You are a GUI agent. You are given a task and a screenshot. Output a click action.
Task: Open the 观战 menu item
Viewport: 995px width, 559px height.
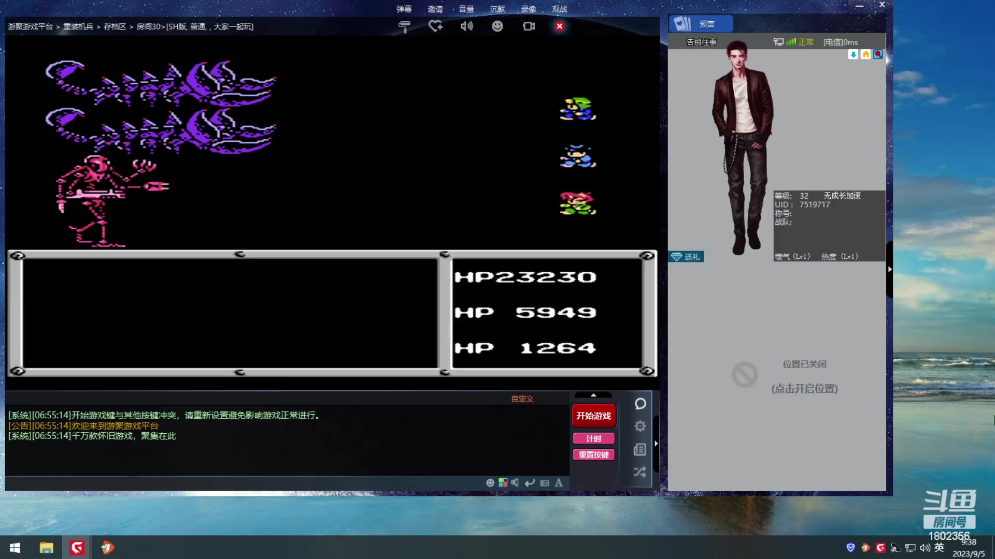pos(560,9)
